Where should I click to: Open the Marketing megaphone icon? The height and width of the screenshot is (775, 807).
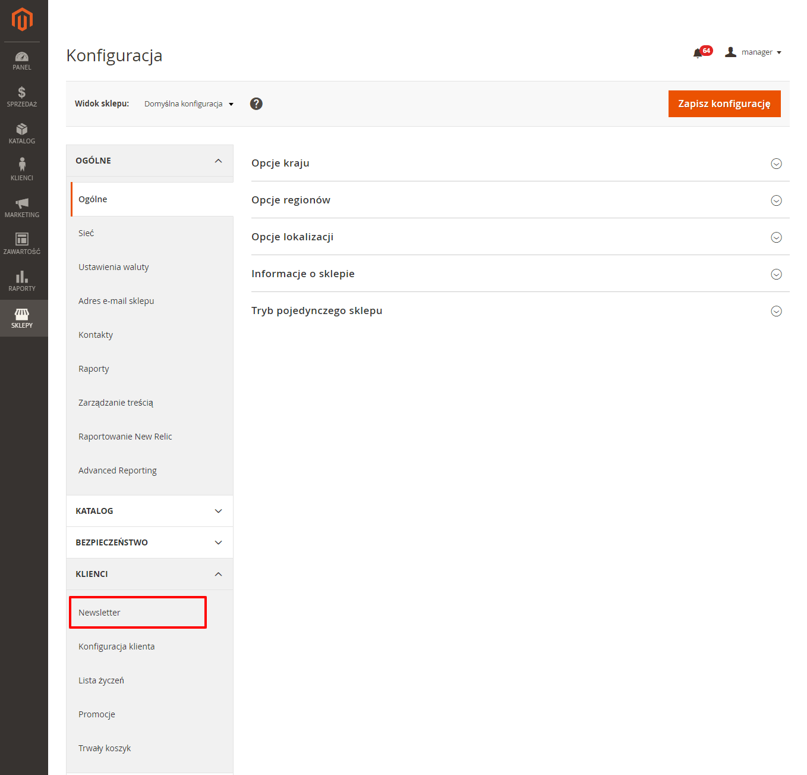click(22, 208)
